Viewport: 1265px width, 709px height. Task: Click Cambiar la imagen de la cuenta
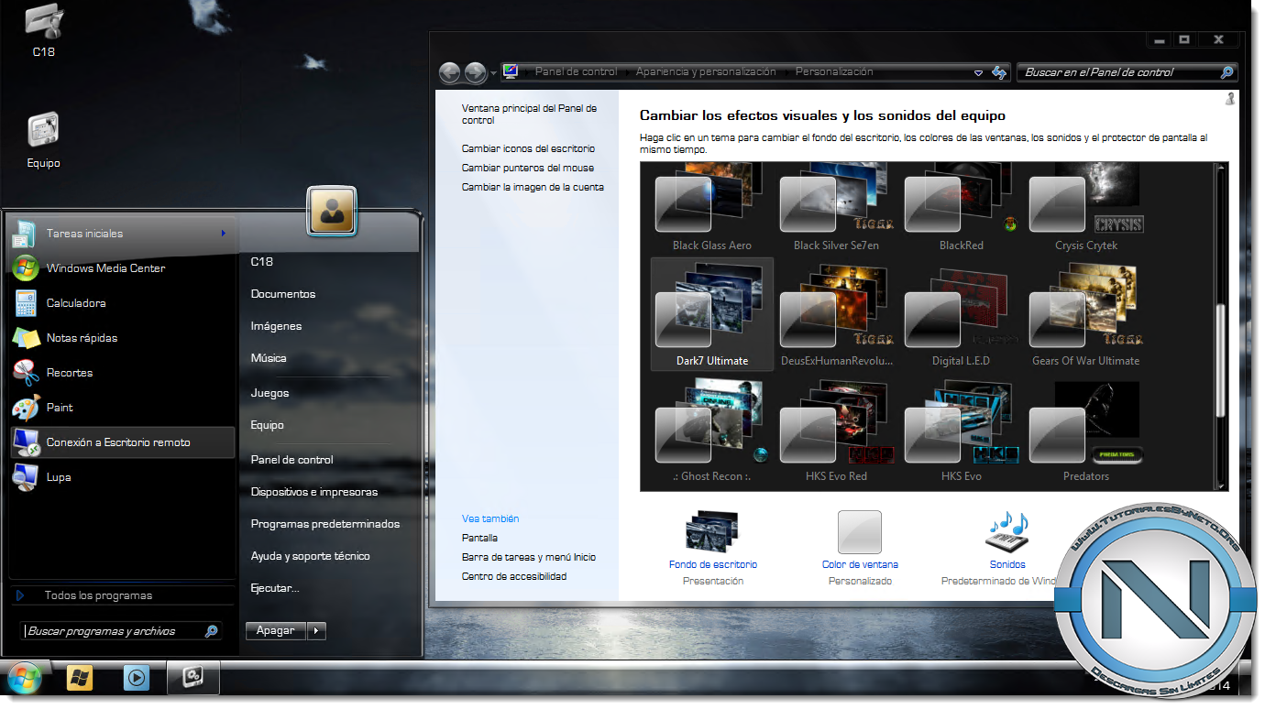pos(533,187)
